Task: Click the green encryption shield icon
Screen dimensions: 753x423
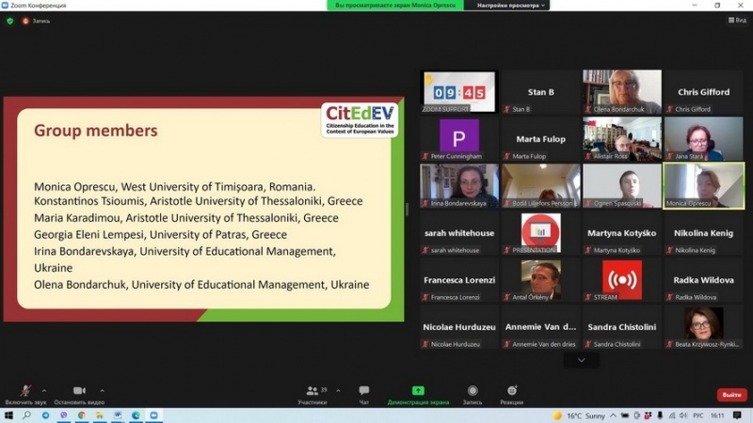Action: [10, 21]
